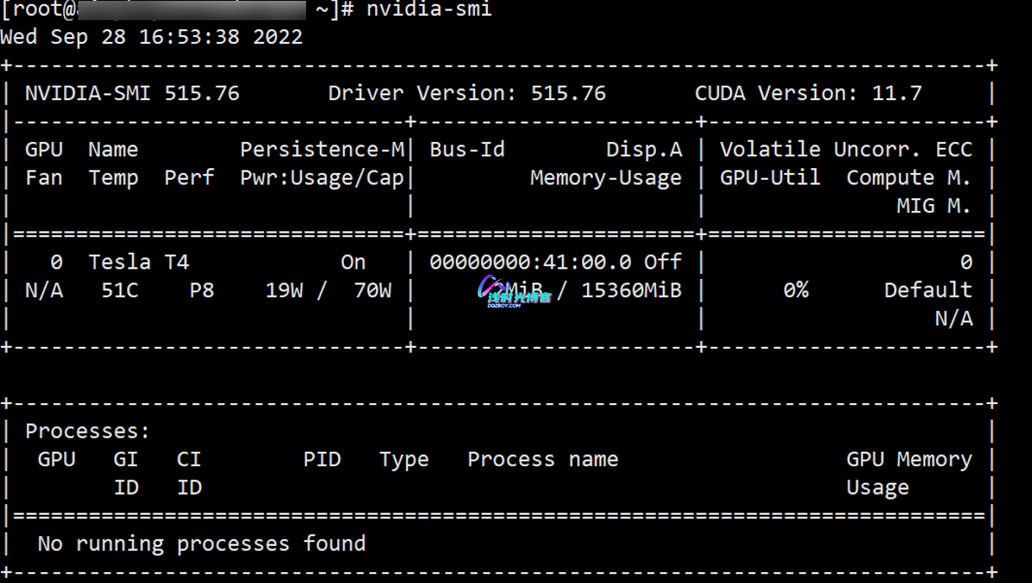The image size is (1032, 583).
Task: Click the Bus-Id 00000000:41:00.0 value
Action: pyautogui.click(x=530, y=262)
